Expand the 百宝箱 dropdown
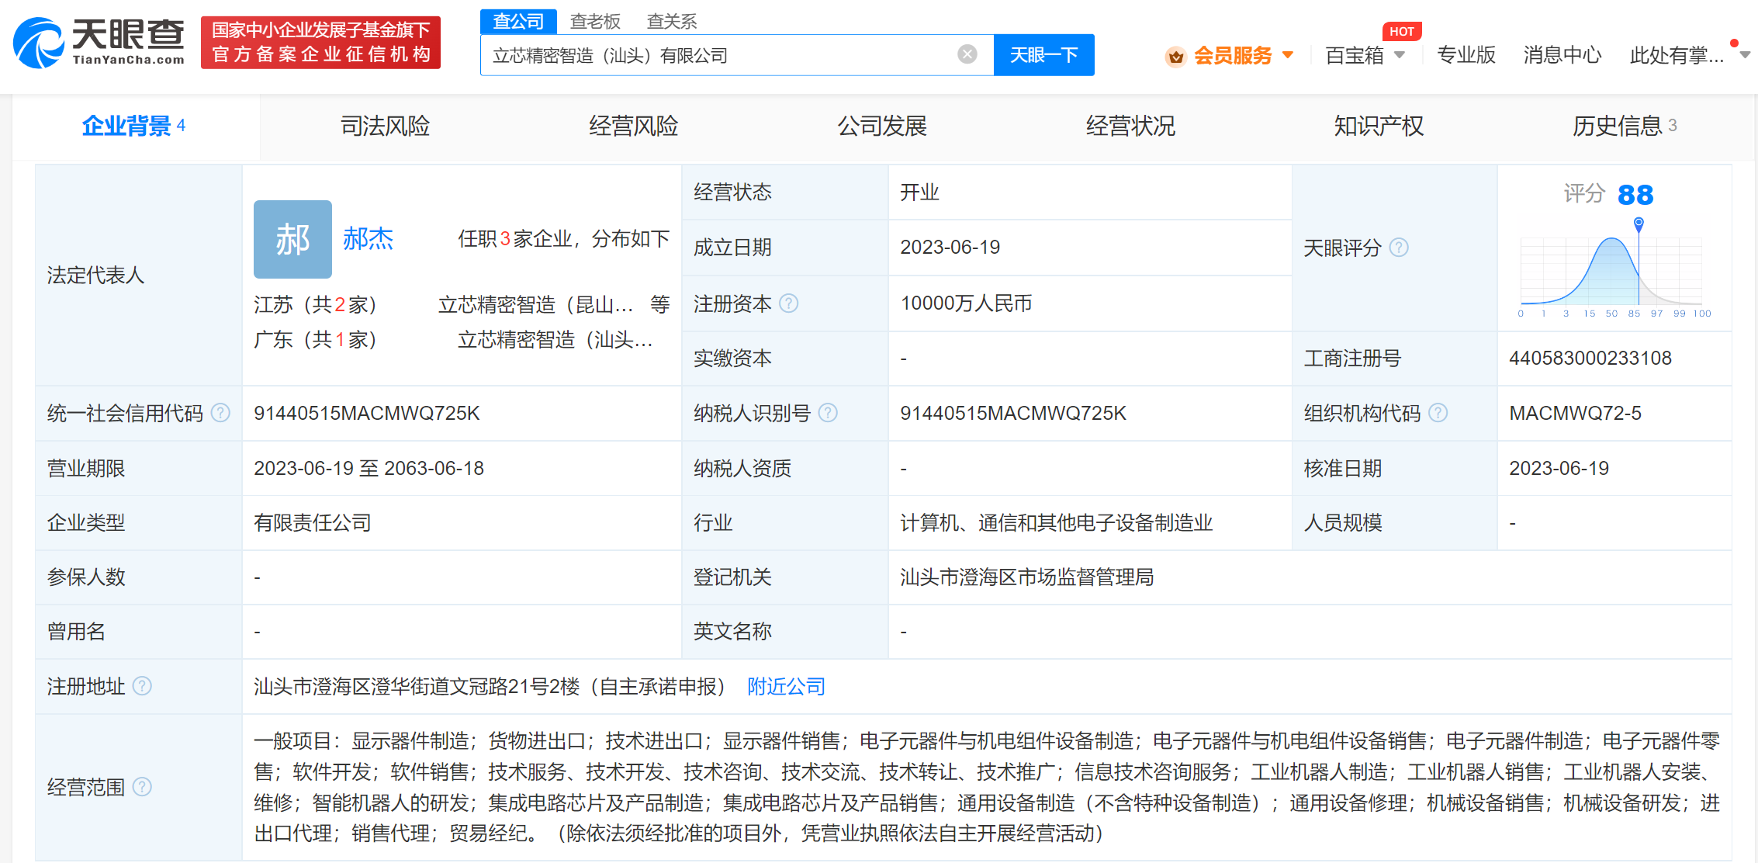The width and height of the screenshot is (1758, 863). [1400, 55]
